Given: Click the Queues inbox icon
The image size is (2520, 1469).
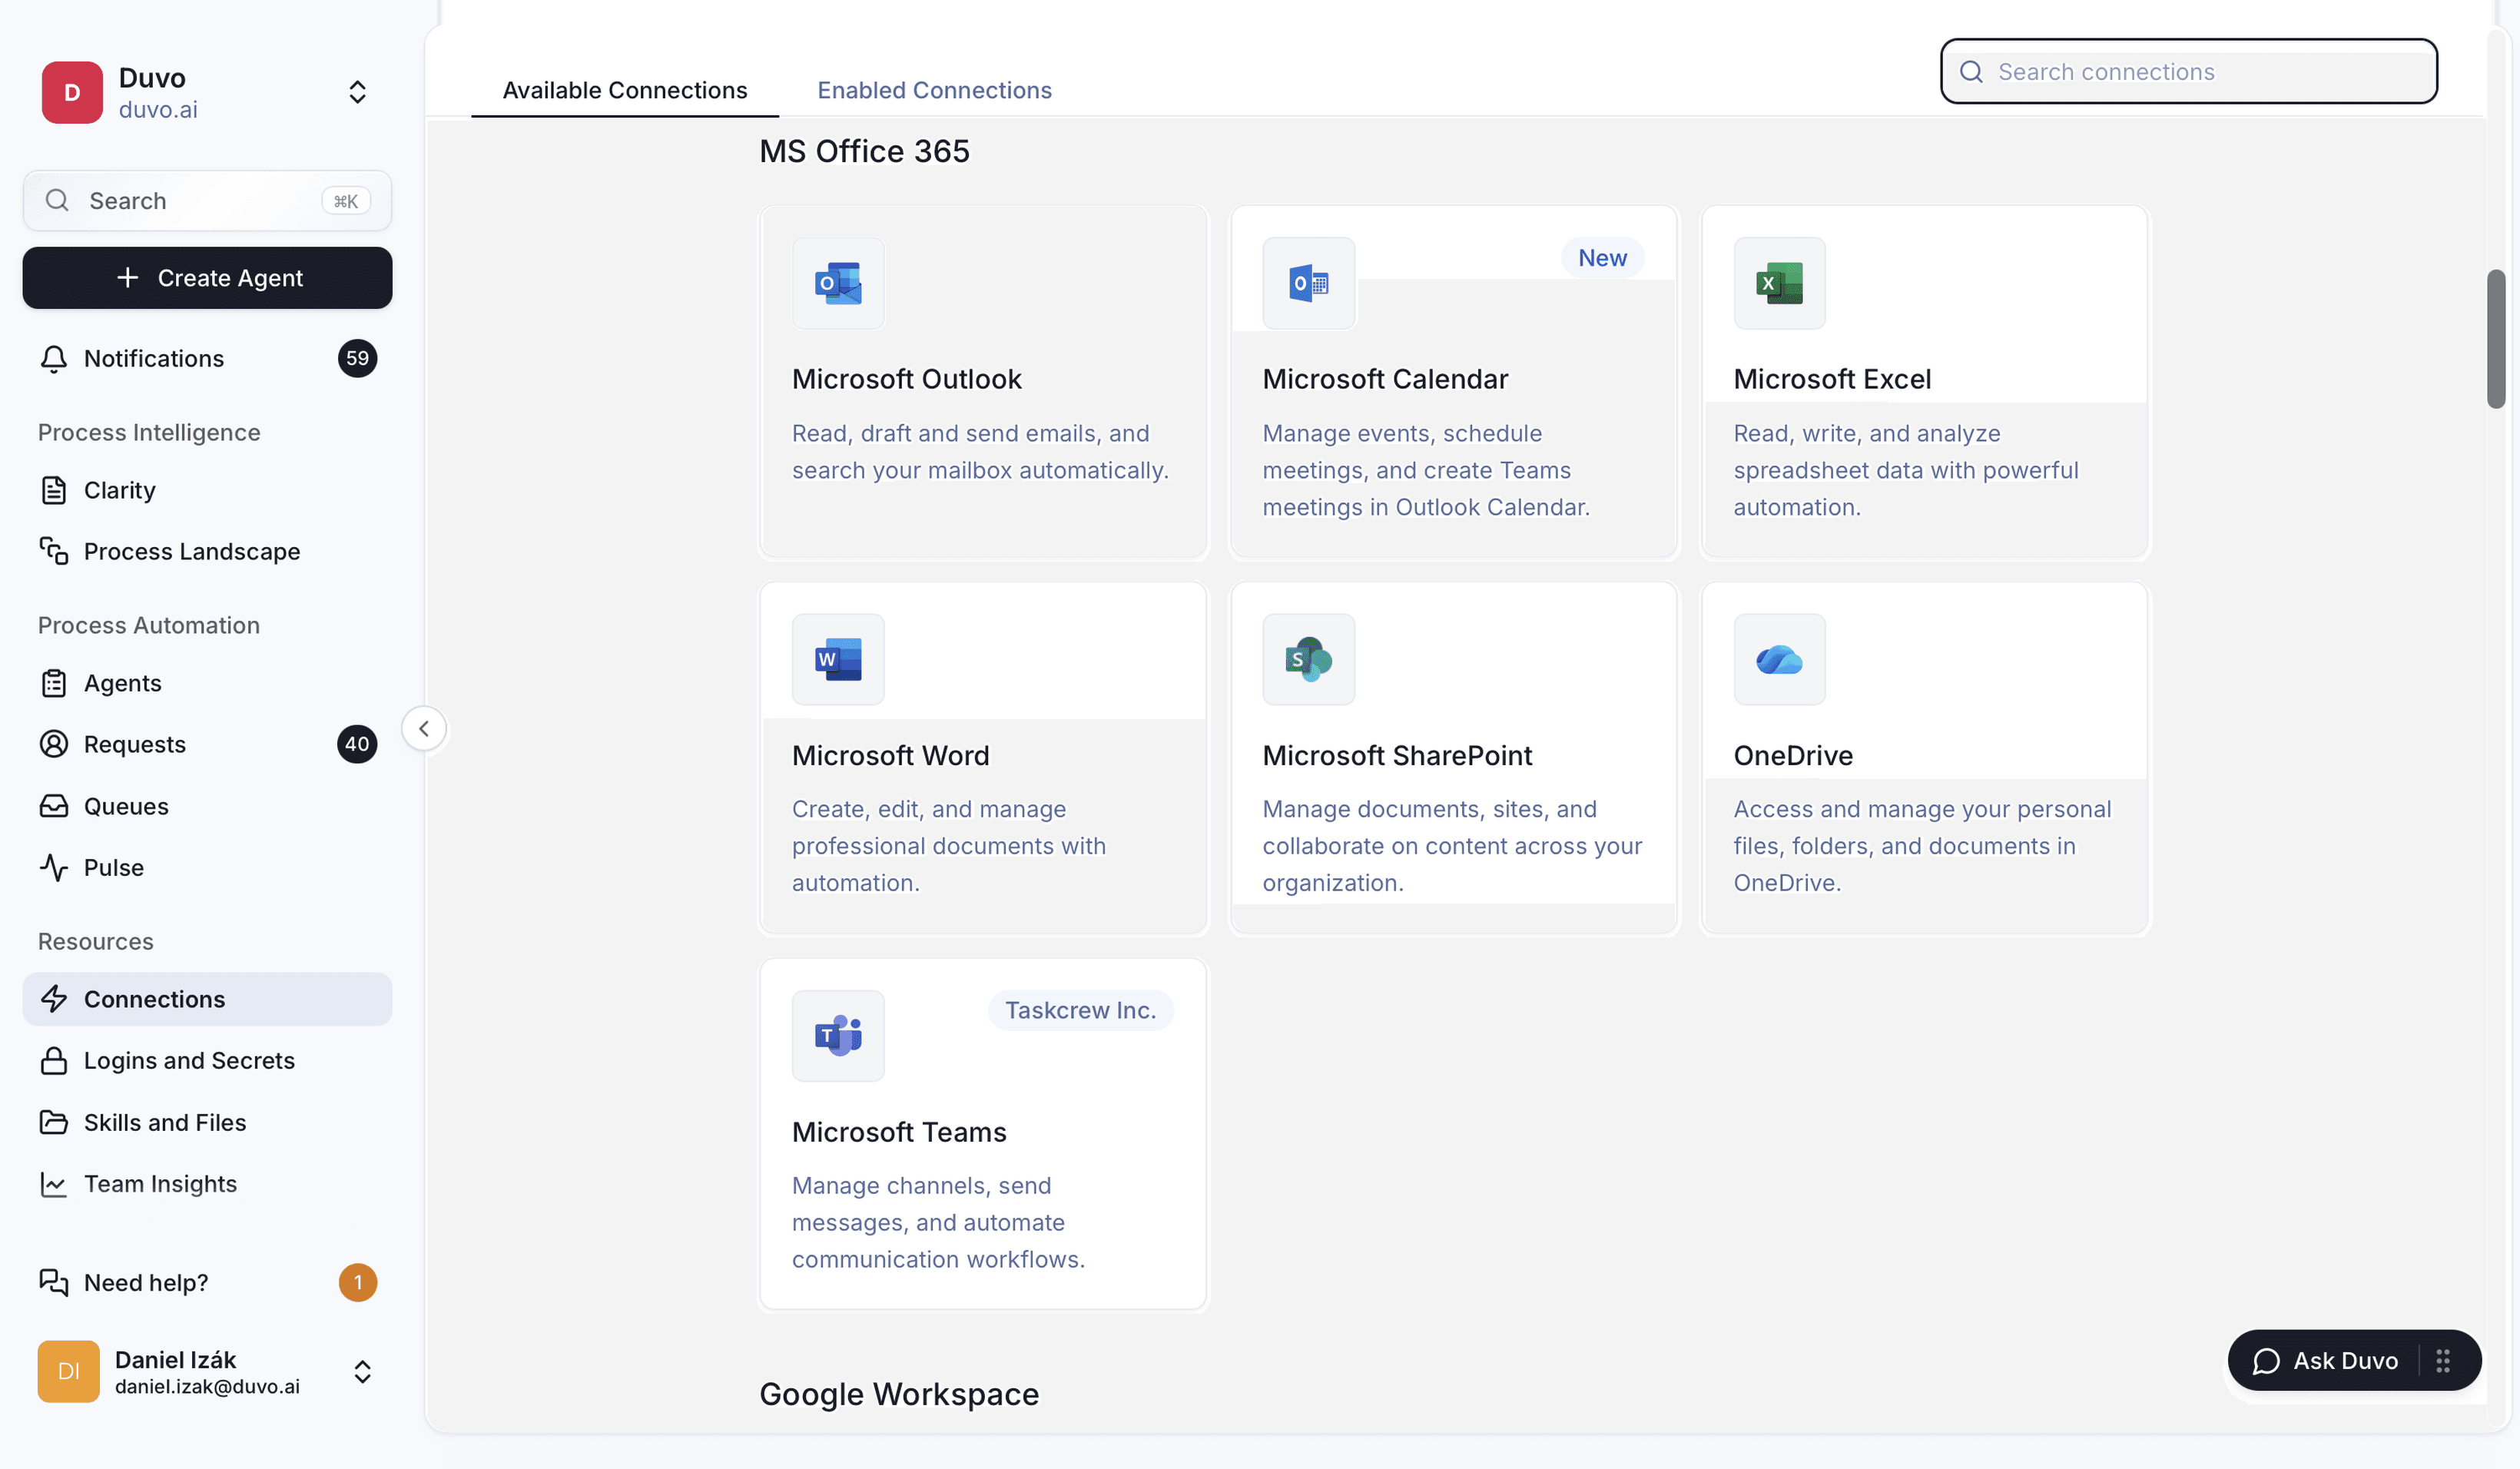Looking at the screenshot, I should 54,806.
